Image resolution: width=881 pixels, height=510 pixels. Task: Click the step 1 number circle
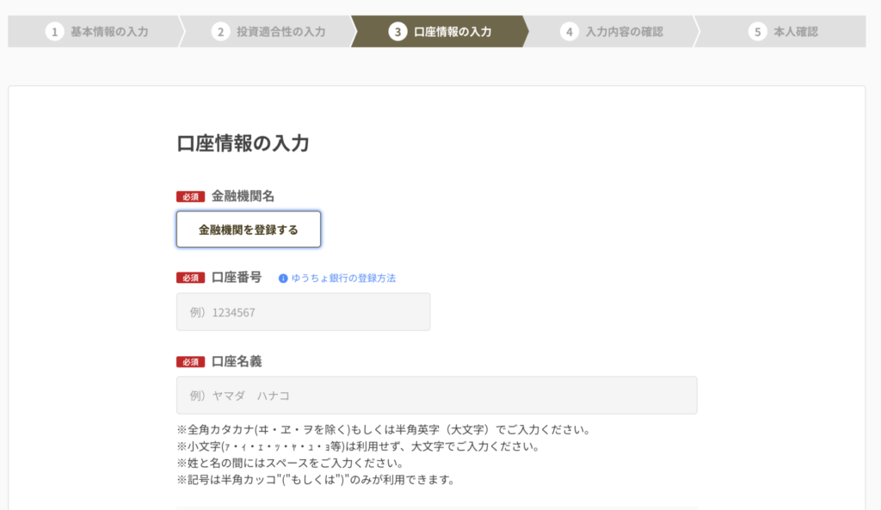pyautogui.click(x=55, y=32)
